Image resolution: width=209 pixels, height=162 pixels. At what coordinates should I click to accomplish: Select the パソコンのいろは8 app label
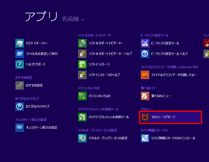click(99, 96)
